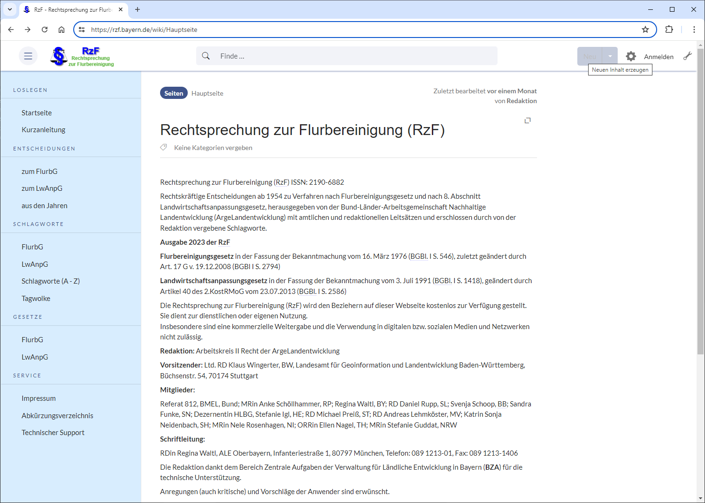Focus the Finde search field
705x503 pixels.
pos(347,56)
